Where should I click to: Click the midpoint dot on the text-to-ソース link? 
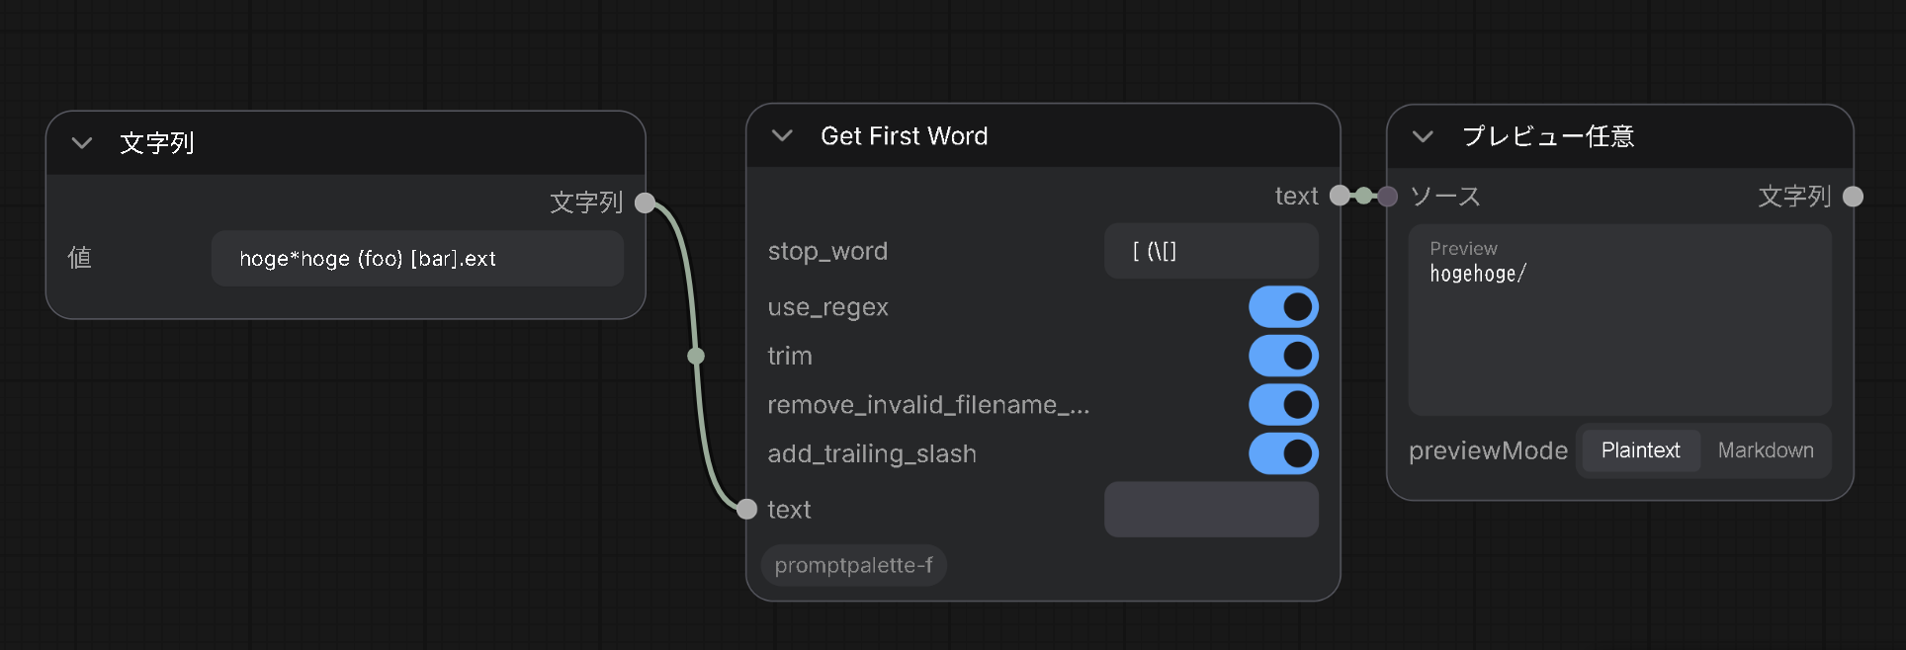pos(1364,196)
